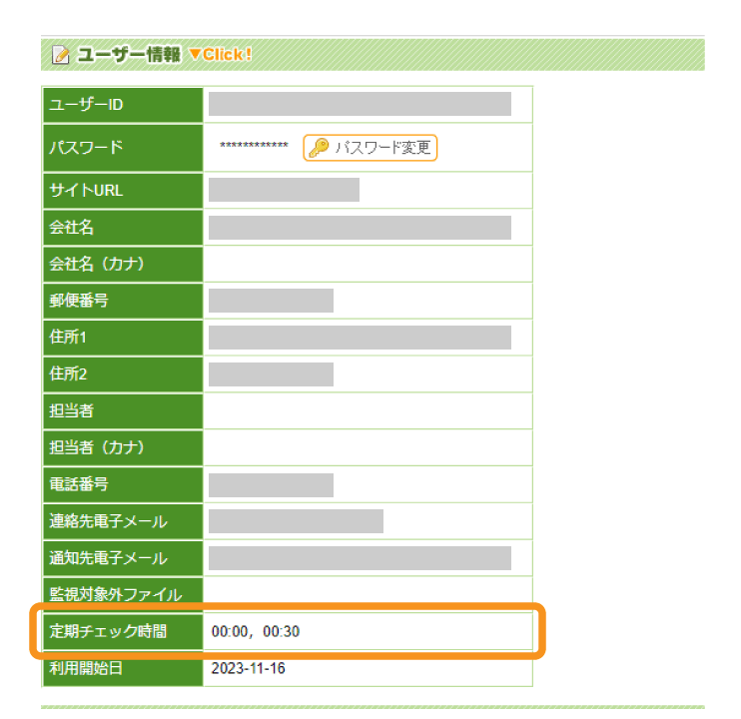Click the pencil note icon beside ユーザー情報
The image size is (741, 719).
point(60,55)
